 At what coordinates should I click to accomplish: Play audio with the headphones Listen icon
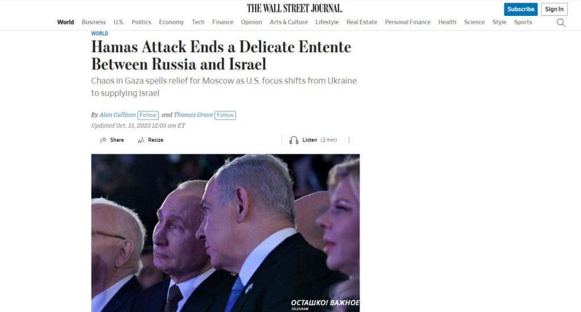tap(294, 140)
